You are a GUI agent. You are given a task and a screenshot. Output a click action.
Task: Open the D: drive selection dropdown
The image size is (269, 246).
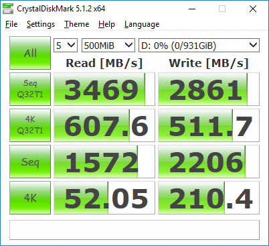(199, 46)
